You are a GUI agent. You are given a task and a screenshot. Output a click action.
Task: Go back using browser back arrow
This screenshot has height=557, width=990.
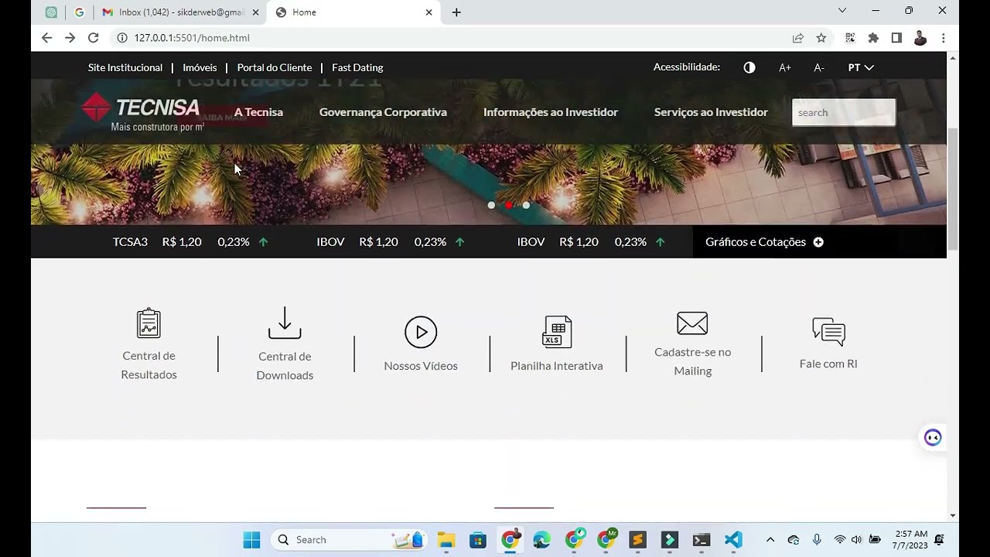point(46,38)
